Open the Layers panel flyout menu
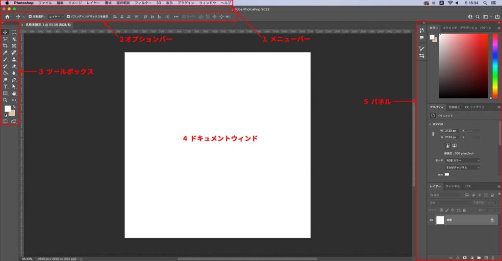This screenshot has width=502, height=261. pos(499,186)
